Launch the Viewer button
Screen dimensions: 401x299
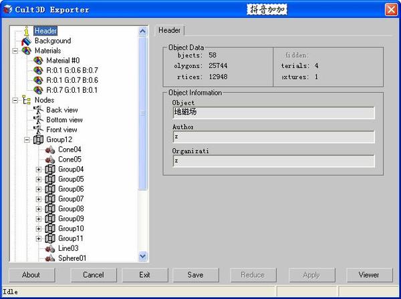[369, 275]
